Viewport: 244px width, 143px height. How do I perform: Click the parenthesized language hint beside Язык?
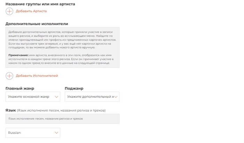tap(61, 111)
